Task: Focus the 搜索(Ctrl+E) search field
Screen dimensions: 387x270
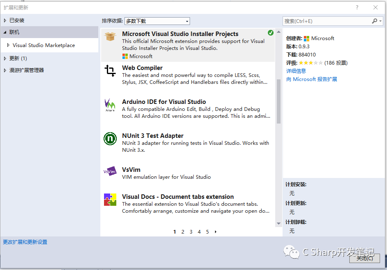Action: click(327, 21)
